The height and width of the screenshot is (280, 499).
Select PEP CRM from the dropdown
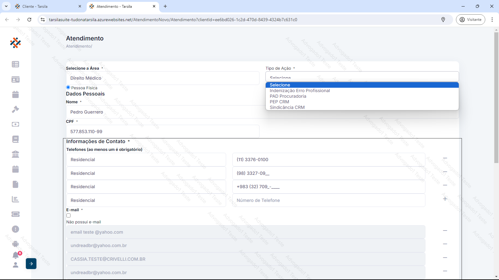pos(279,102)
